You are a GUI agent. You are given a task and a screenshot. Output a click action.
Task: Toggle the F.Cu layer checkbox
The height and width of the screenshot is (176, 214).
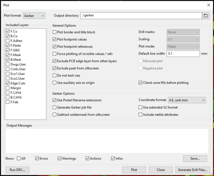(x=8, y=31)
